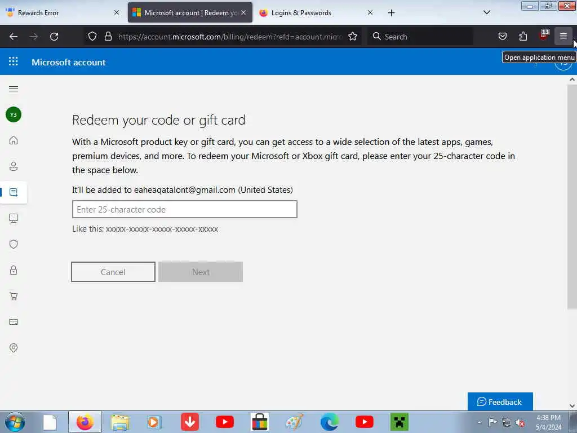Close the Rewards Error tab
This screenshot has height=433, width=577.
[x=116, y=12]
